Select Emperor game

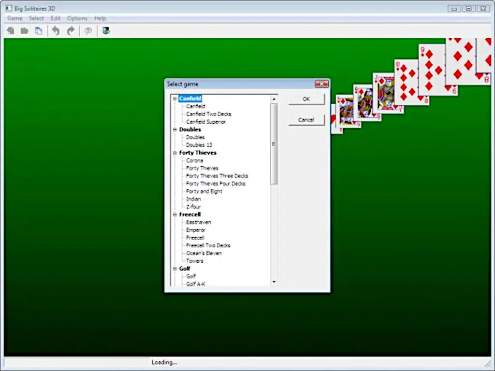pos(196,230)
